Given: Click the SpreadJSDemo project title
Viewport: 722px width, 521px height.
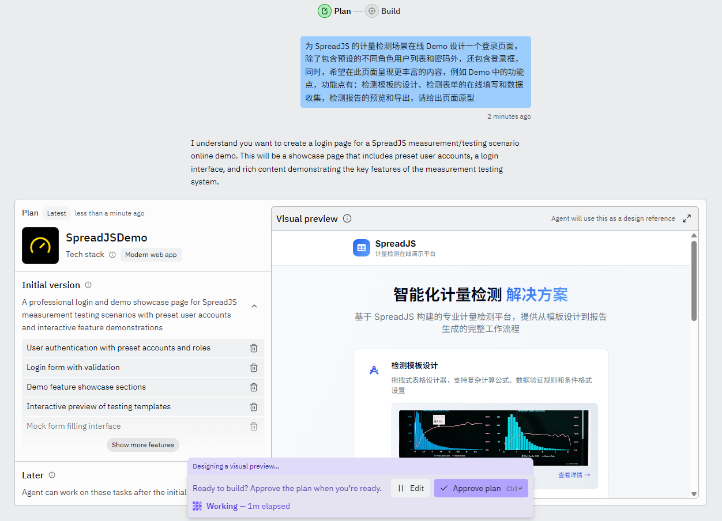Looking at the screenshot, I should pyautogui.click(x=106, y=237).
